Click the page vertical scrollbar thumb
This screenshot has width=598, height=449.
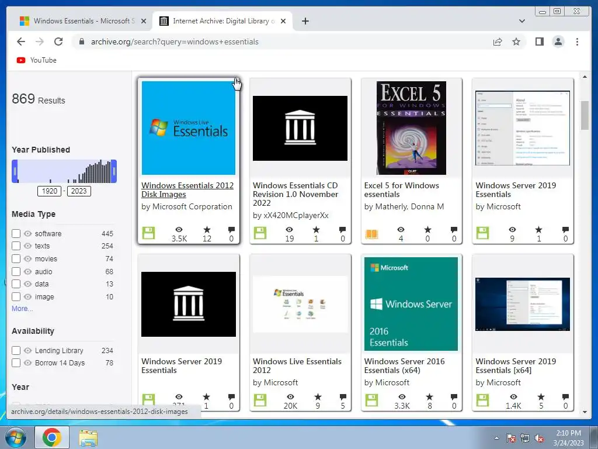[x=585, y=115]
